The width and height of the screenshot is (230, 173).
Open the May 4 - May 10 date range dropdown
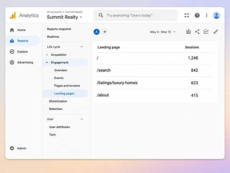pos(163,32)
